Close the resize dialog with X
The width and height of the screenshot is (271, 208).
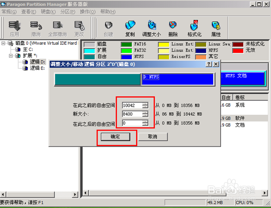(216, 64)
